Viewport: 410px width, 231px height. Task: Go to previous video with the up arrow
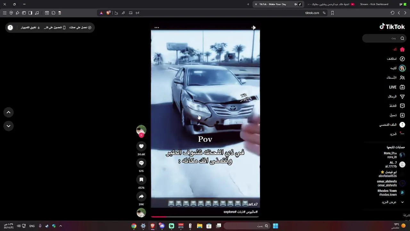(x=9, y=112)
